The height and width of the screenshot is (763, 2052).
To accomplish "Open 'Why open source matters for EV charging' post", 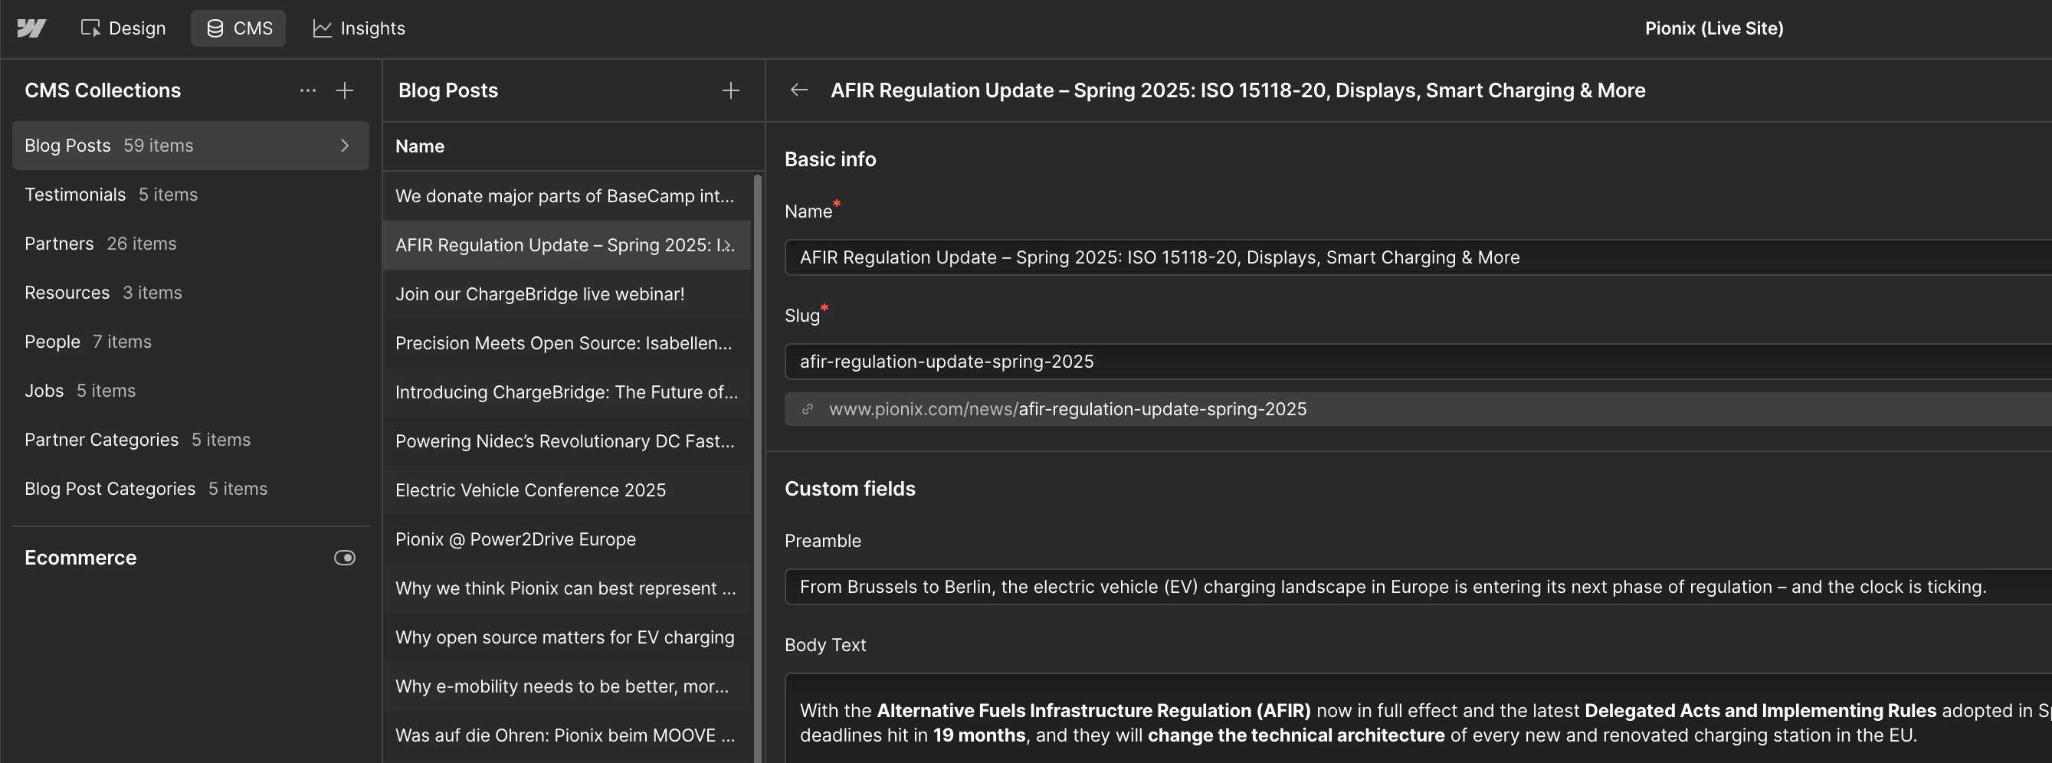I will click(x=567, y=637).
